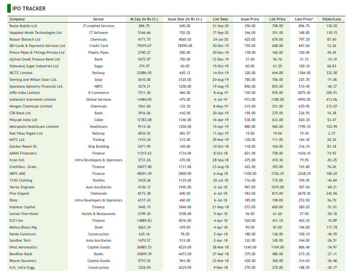Select Neogen Chemicals Limited company name
The width and height of the screenshot is (351, 271).
[31, 106]
